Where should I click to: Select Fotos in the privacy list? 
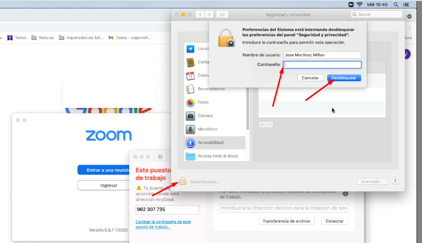click(x=215, y=102)
